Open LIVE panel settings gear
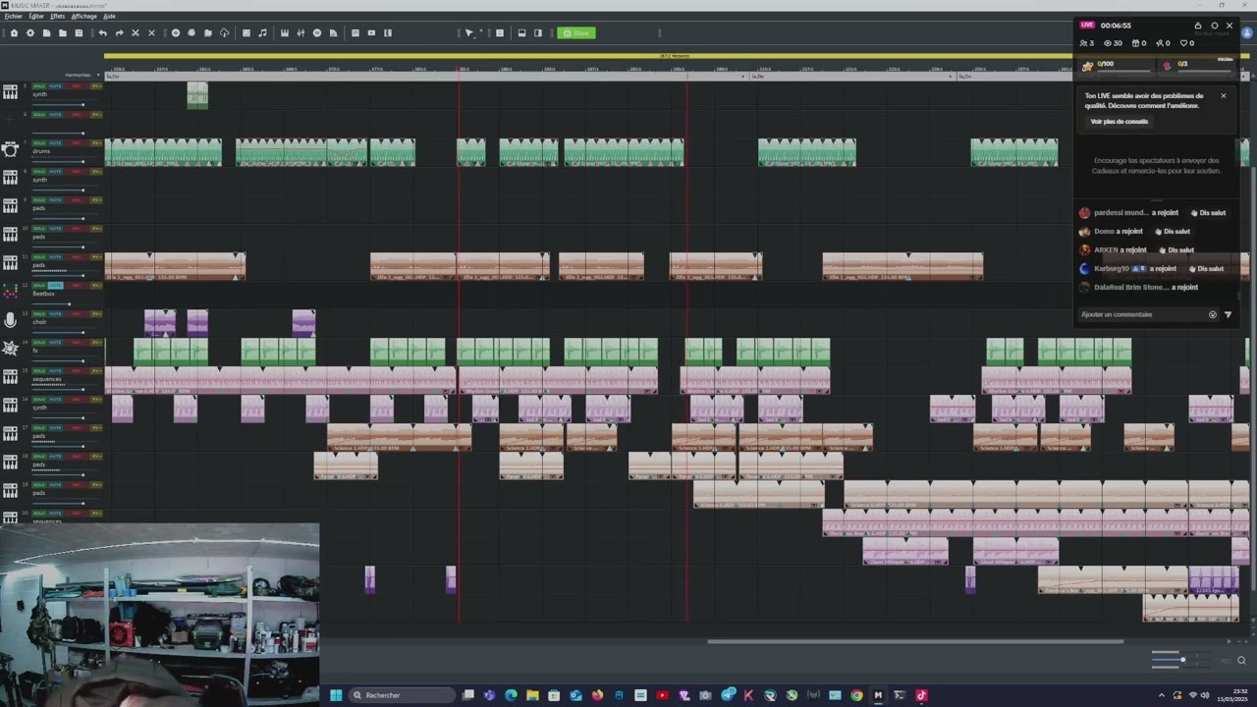Viewport: 1257px width, 707px height. point(1214,26)
